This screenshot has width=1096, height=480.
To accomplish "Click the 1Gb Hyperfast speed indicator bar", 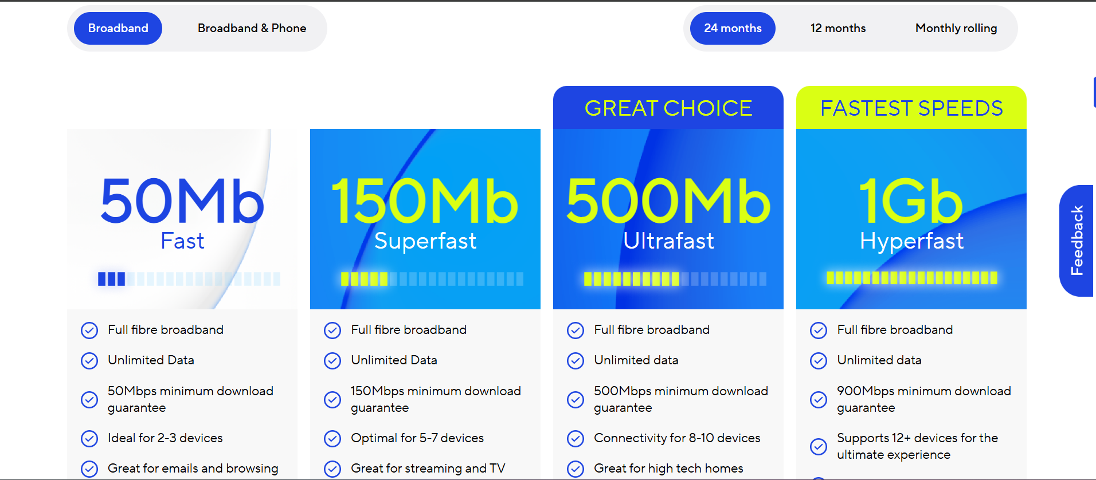I will (911, 278).
